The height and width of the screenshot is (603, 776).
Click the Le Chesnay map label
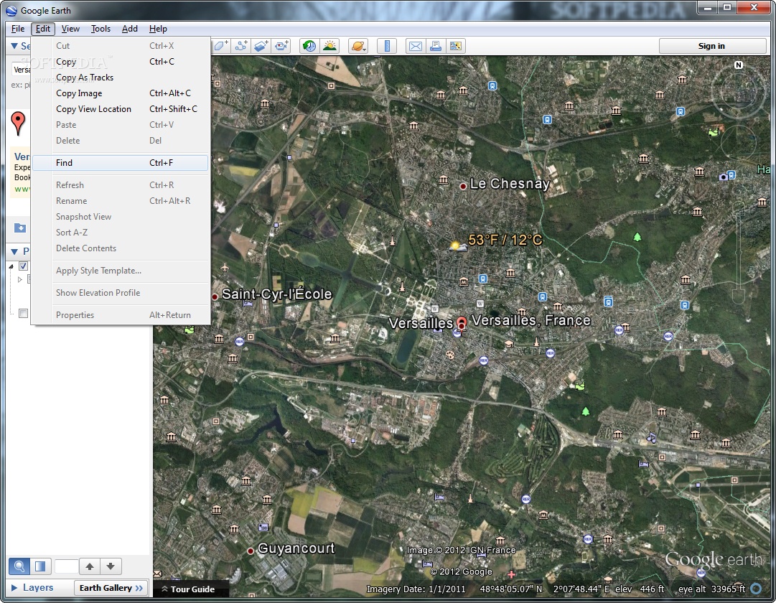[510, 184]
